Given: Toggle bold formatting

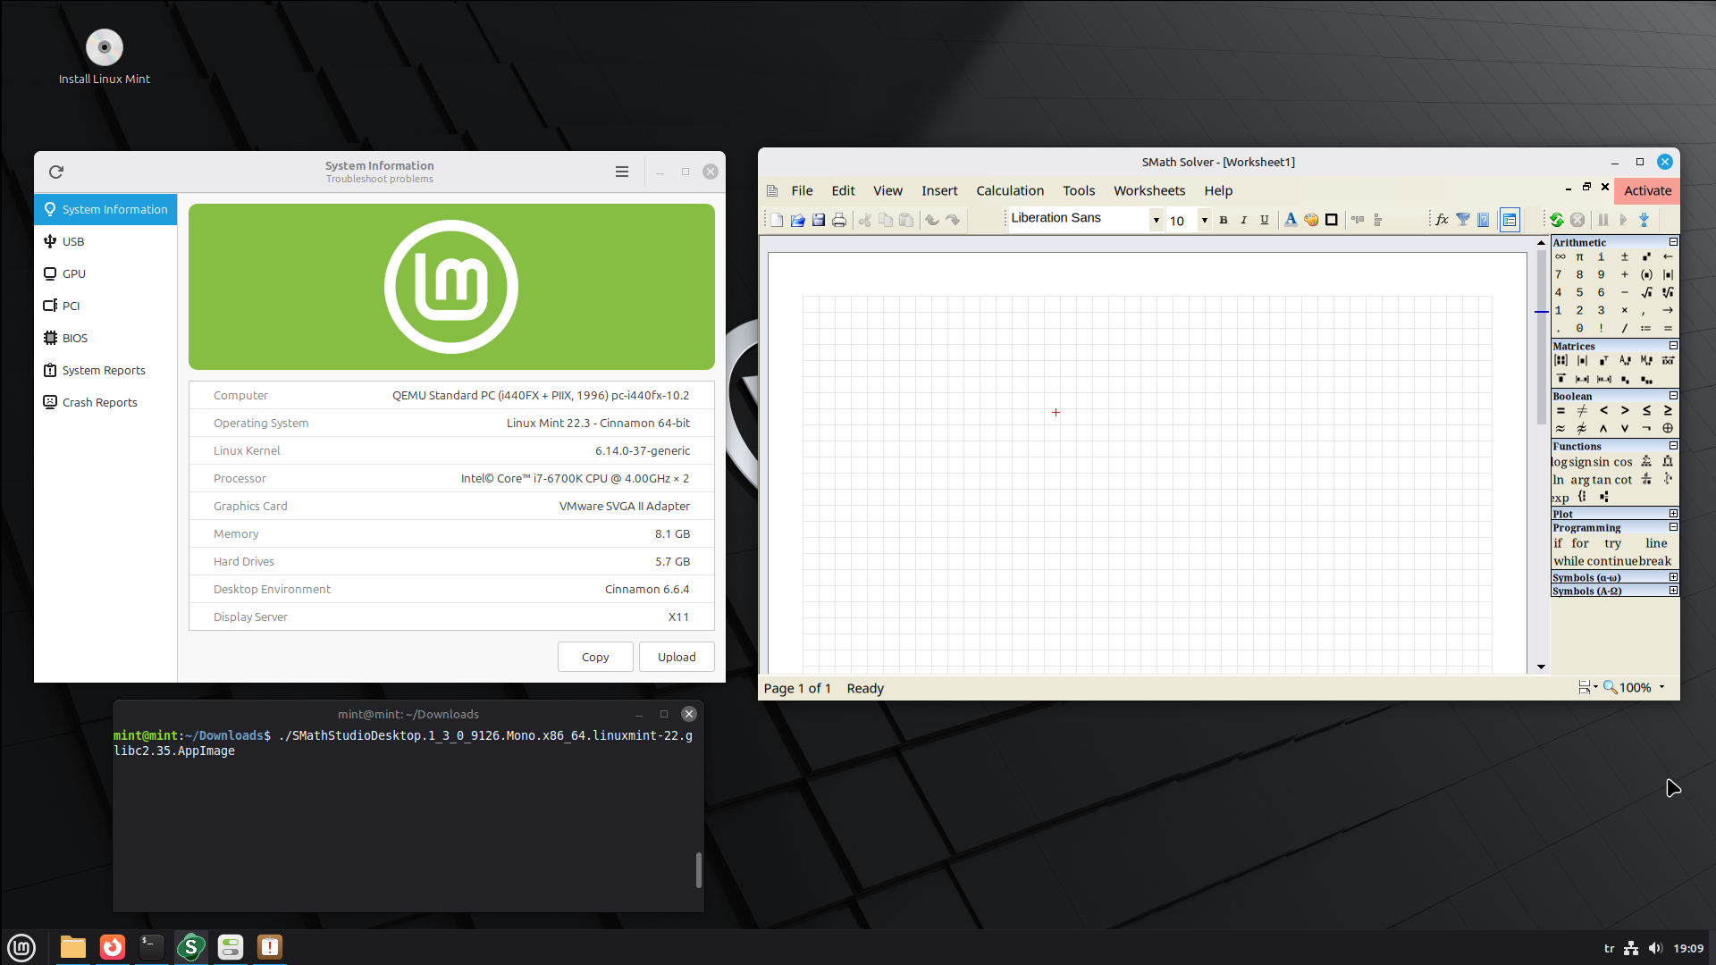Looking at the screenshot, I should pos(1224,220).
